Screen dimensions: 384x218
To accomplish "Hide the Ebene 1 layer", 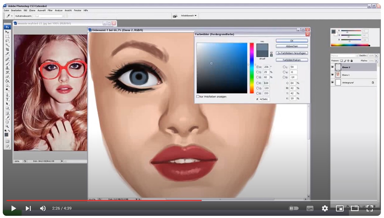I will click(333, 75).
